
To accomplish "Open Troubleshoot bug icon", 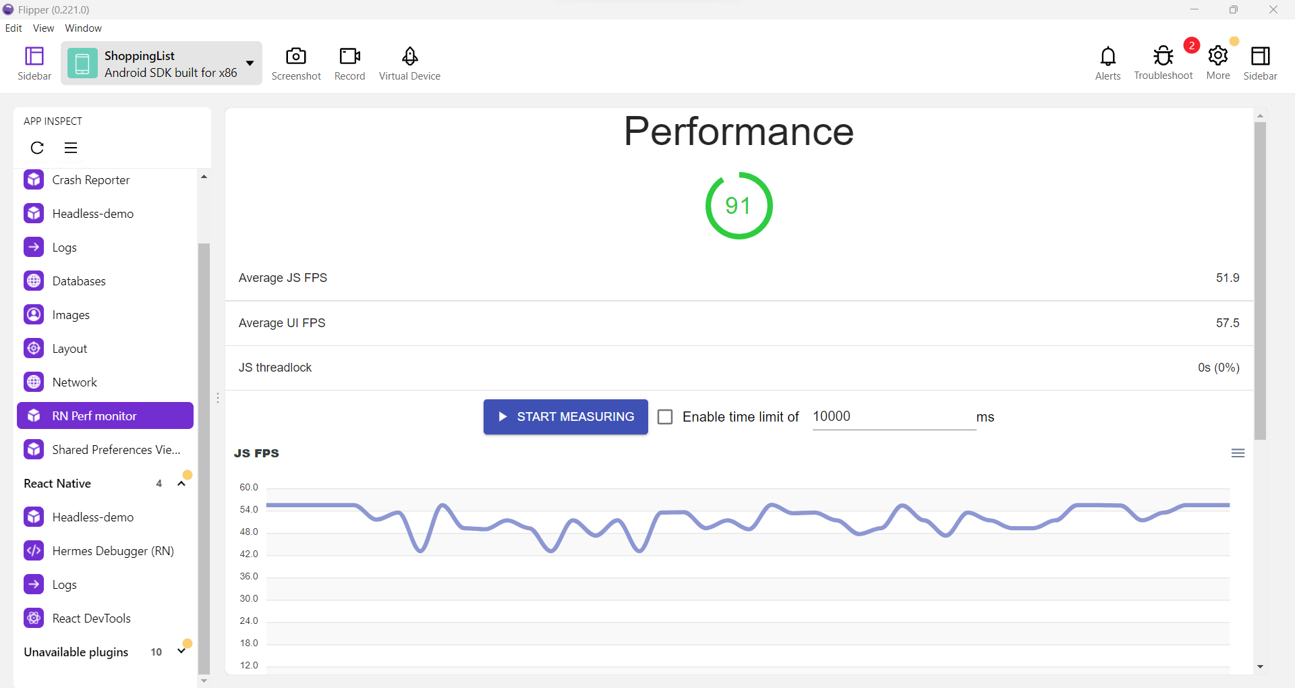I will coord(1163,57).
